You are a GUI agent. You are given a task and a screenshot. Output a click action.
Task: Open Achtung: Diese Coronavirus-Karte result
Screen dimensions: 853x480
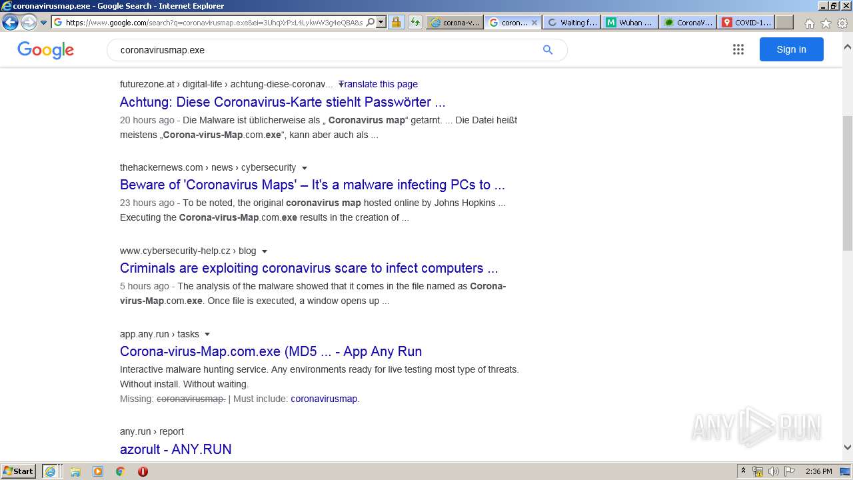283,102
